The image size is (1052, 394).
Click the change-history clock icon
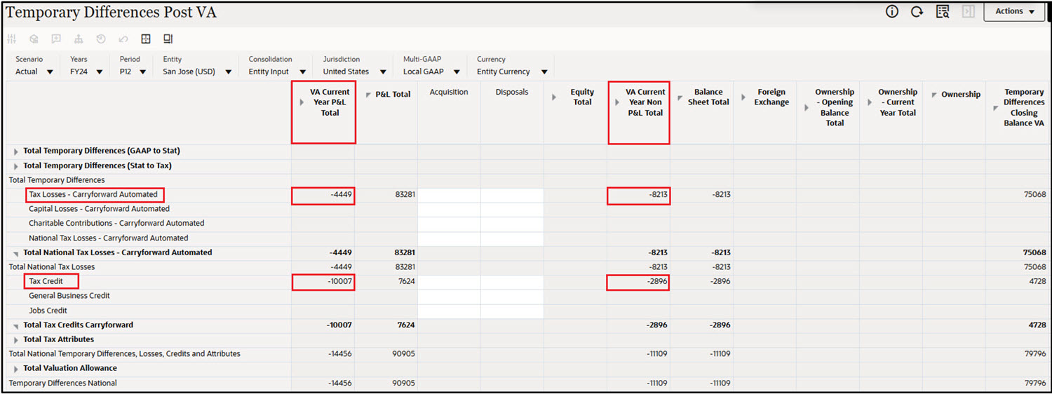[x=101, y=39]
